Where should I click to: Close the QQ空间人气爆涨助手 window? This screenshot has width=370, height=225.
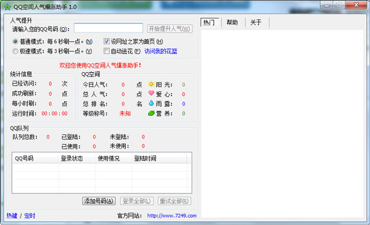click(x=356, y=5)
